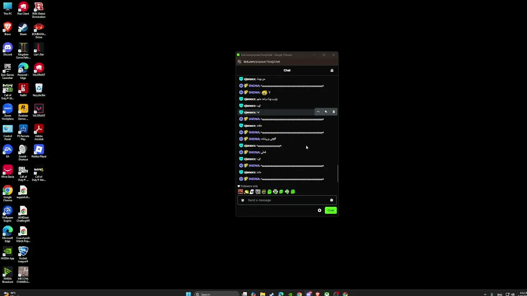Show hidden system tray icons
The image size is (527, 296).
coord(485,294)
